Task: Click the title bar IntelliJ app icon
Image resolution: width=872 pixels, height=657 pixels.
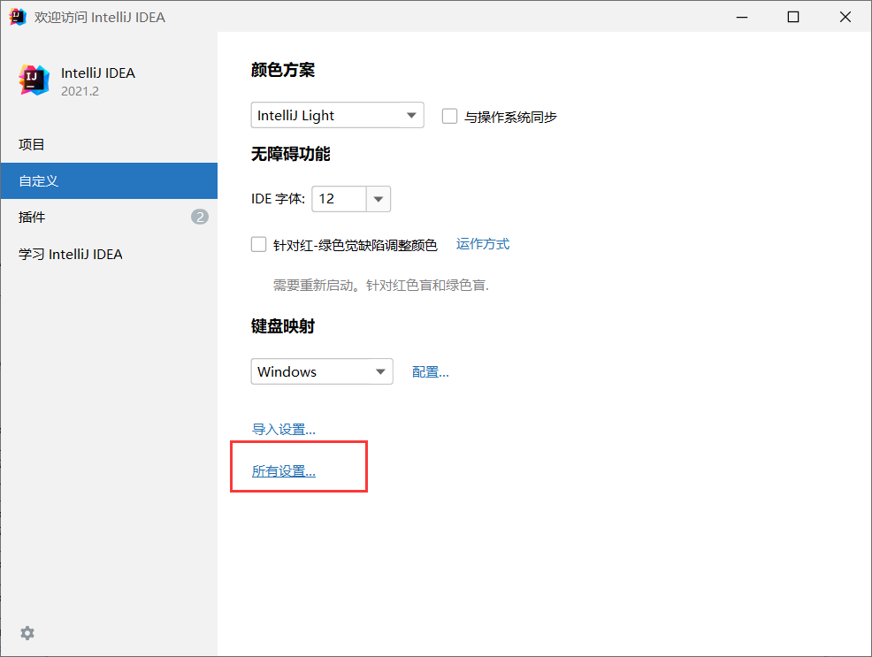Action: 17,17
